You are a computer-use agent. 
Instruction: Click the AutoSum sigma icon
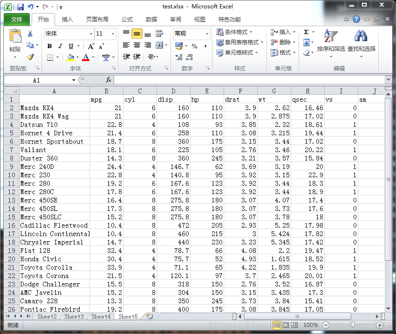click(307, 32)
